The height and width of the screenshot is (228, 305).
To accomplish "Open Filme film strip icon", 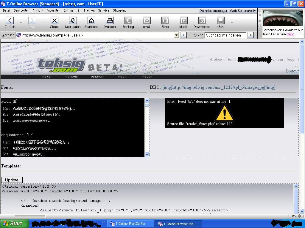I will pos(165,20).
